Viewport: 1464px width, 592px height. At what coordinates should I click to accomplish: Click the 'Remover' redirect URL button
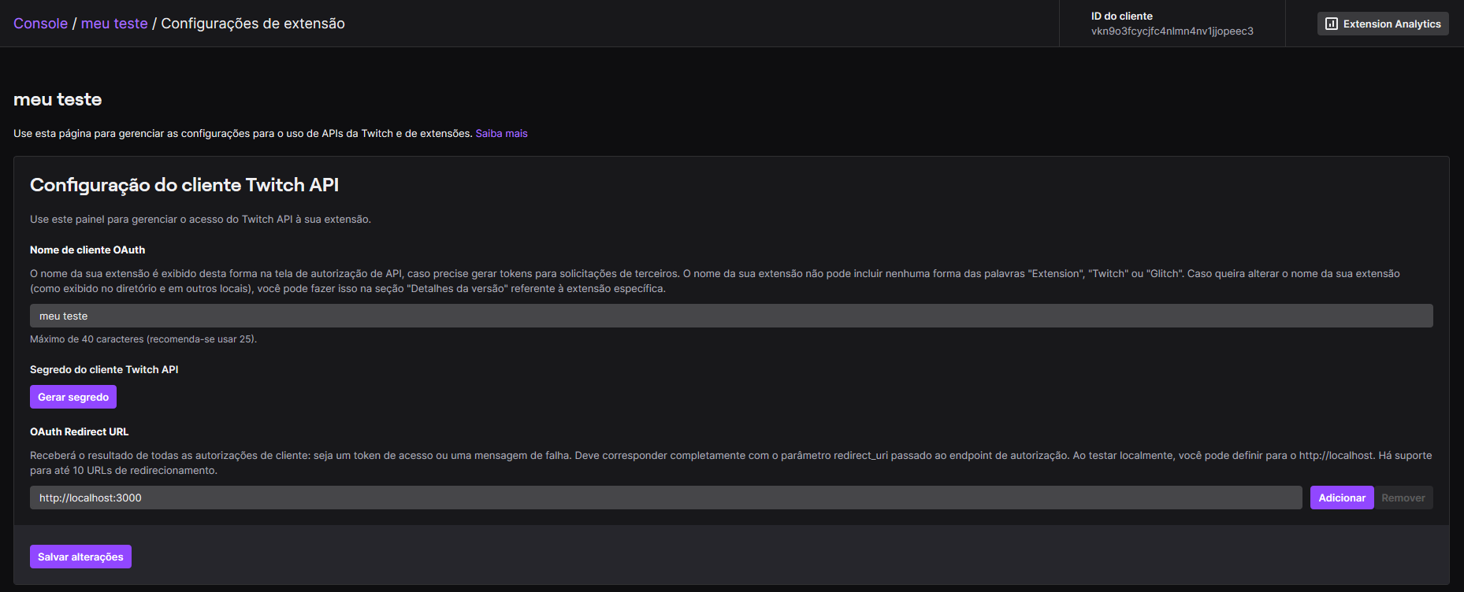click(x=1403, y=498)
